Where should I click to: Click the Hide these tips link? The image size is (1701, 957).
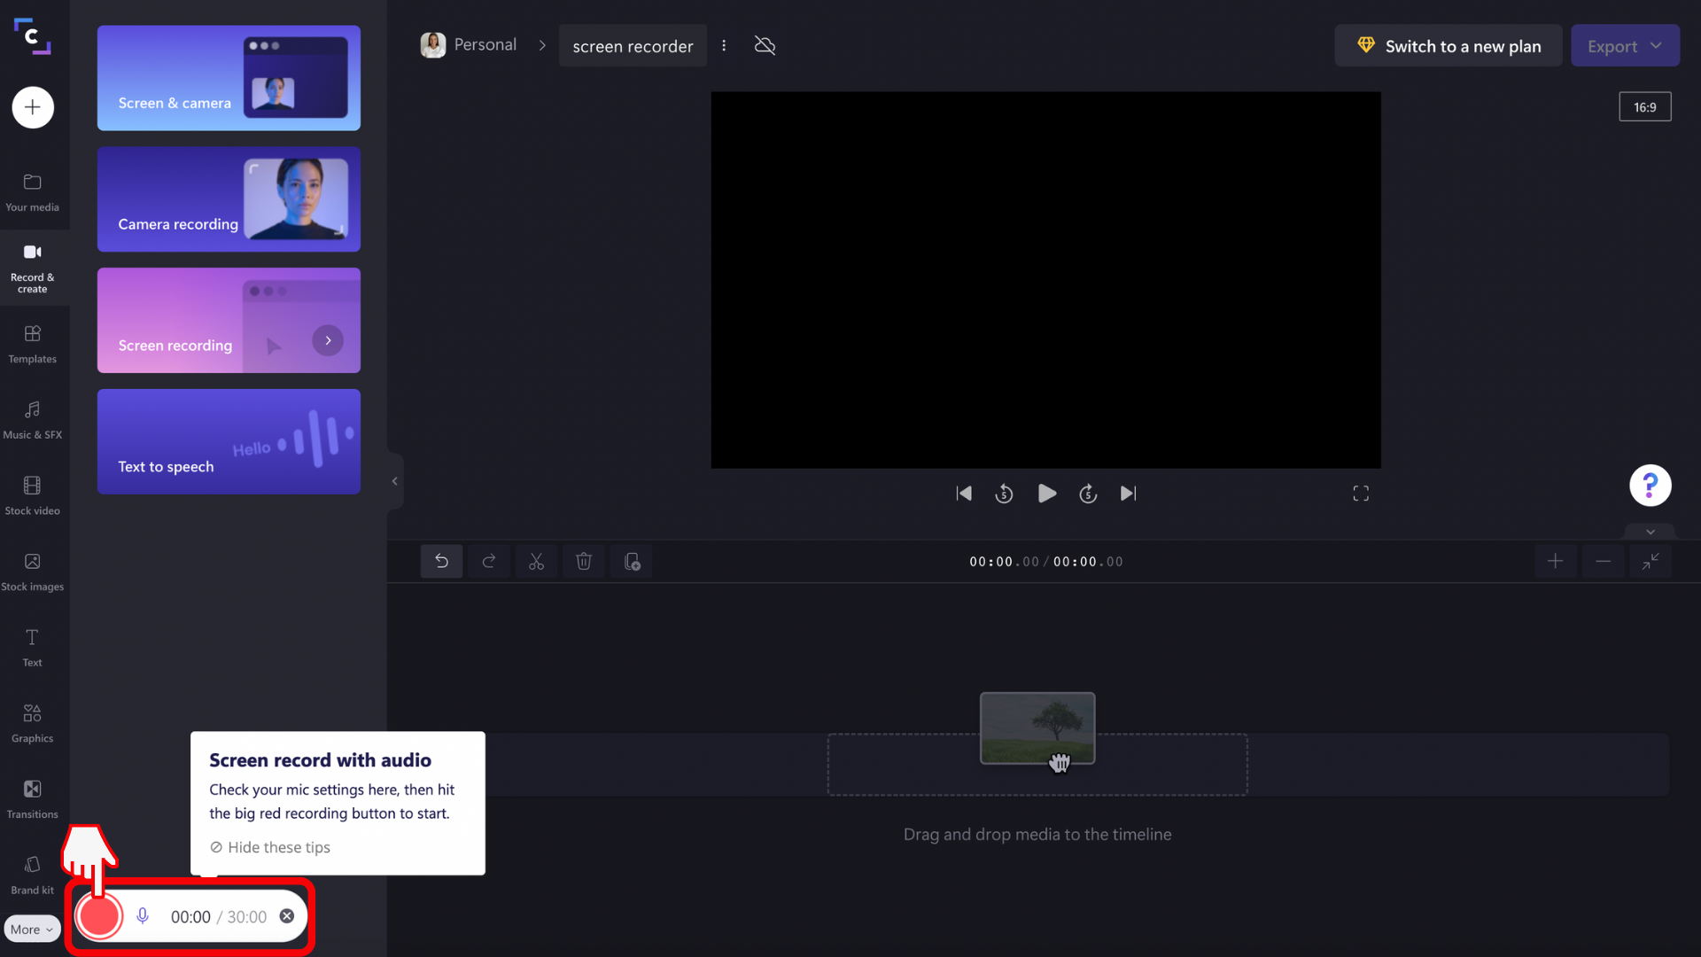[x=269, y=847]
